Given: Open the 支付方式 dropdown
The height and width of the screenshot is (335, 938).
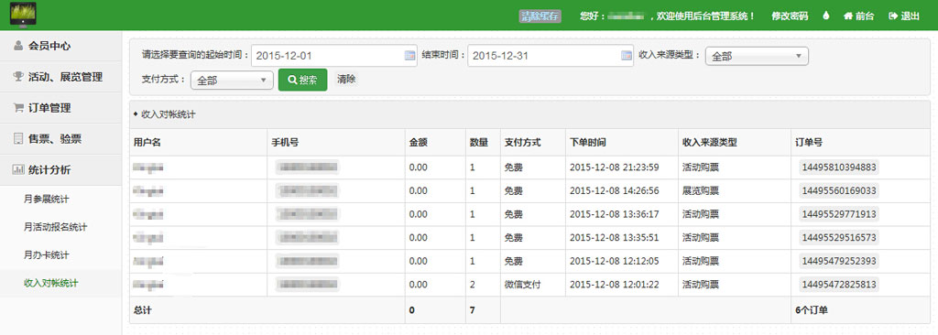Looking at the screenshot, I should point(232,81).
